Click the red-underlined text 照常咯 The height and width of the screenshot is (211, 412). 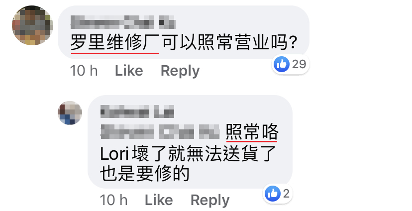[x=252, y=132]
